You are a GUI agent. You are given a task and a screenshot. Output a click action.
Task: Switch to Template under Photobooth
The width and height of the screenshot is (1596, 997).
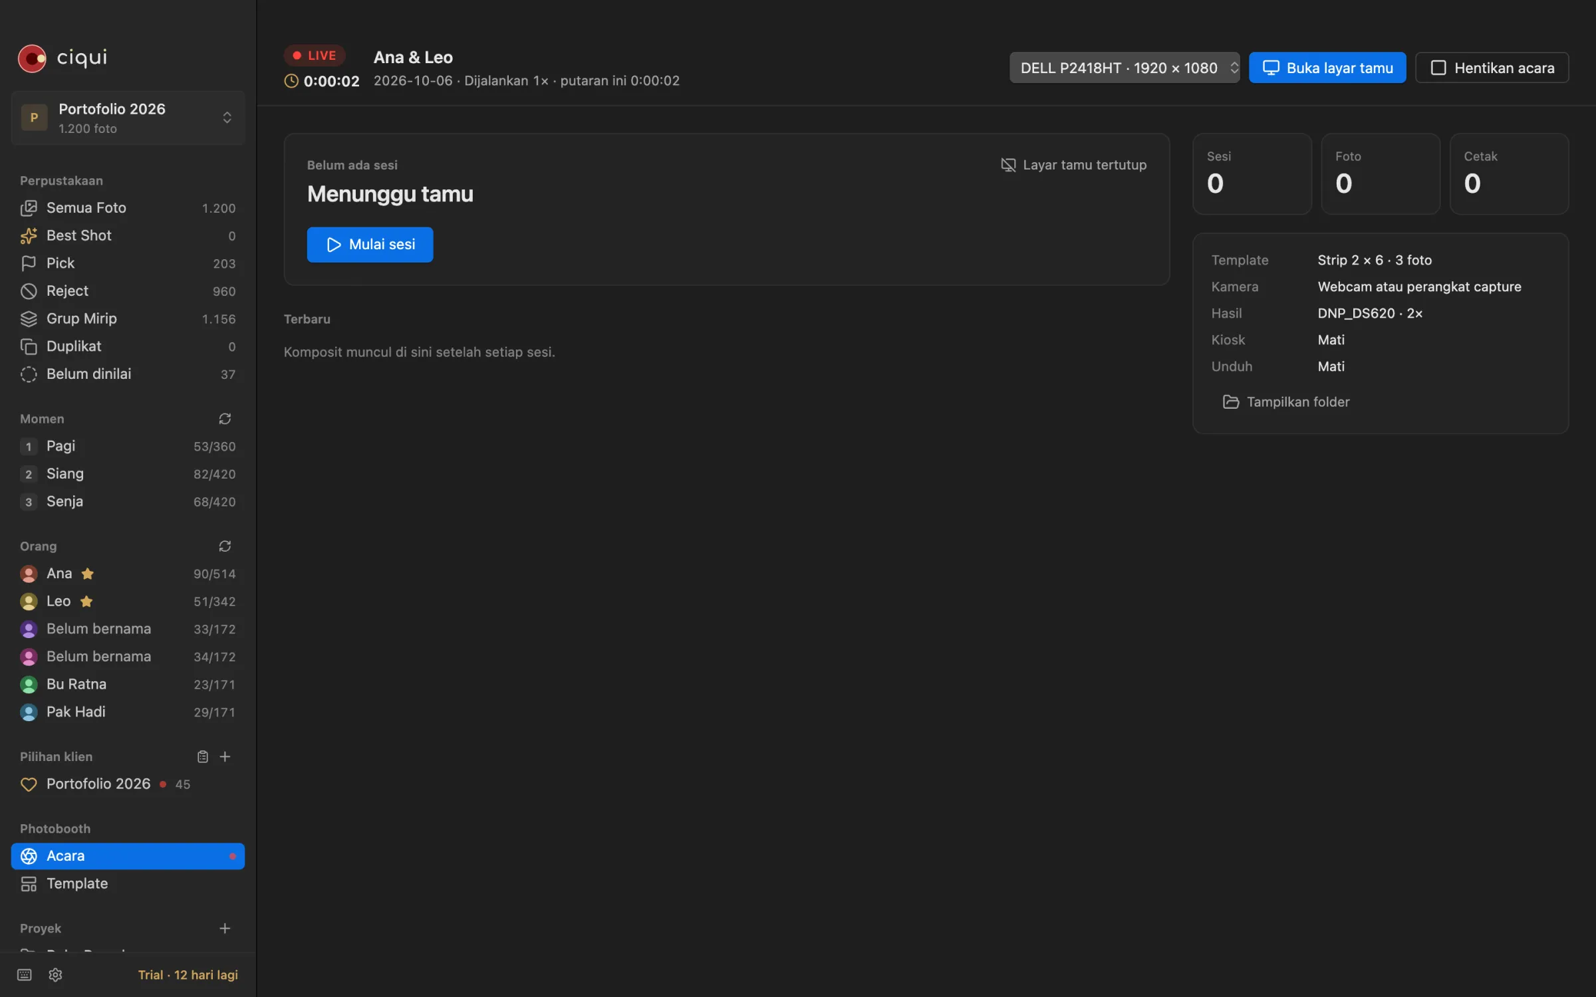pyautogui.click(x=128, y=883)
